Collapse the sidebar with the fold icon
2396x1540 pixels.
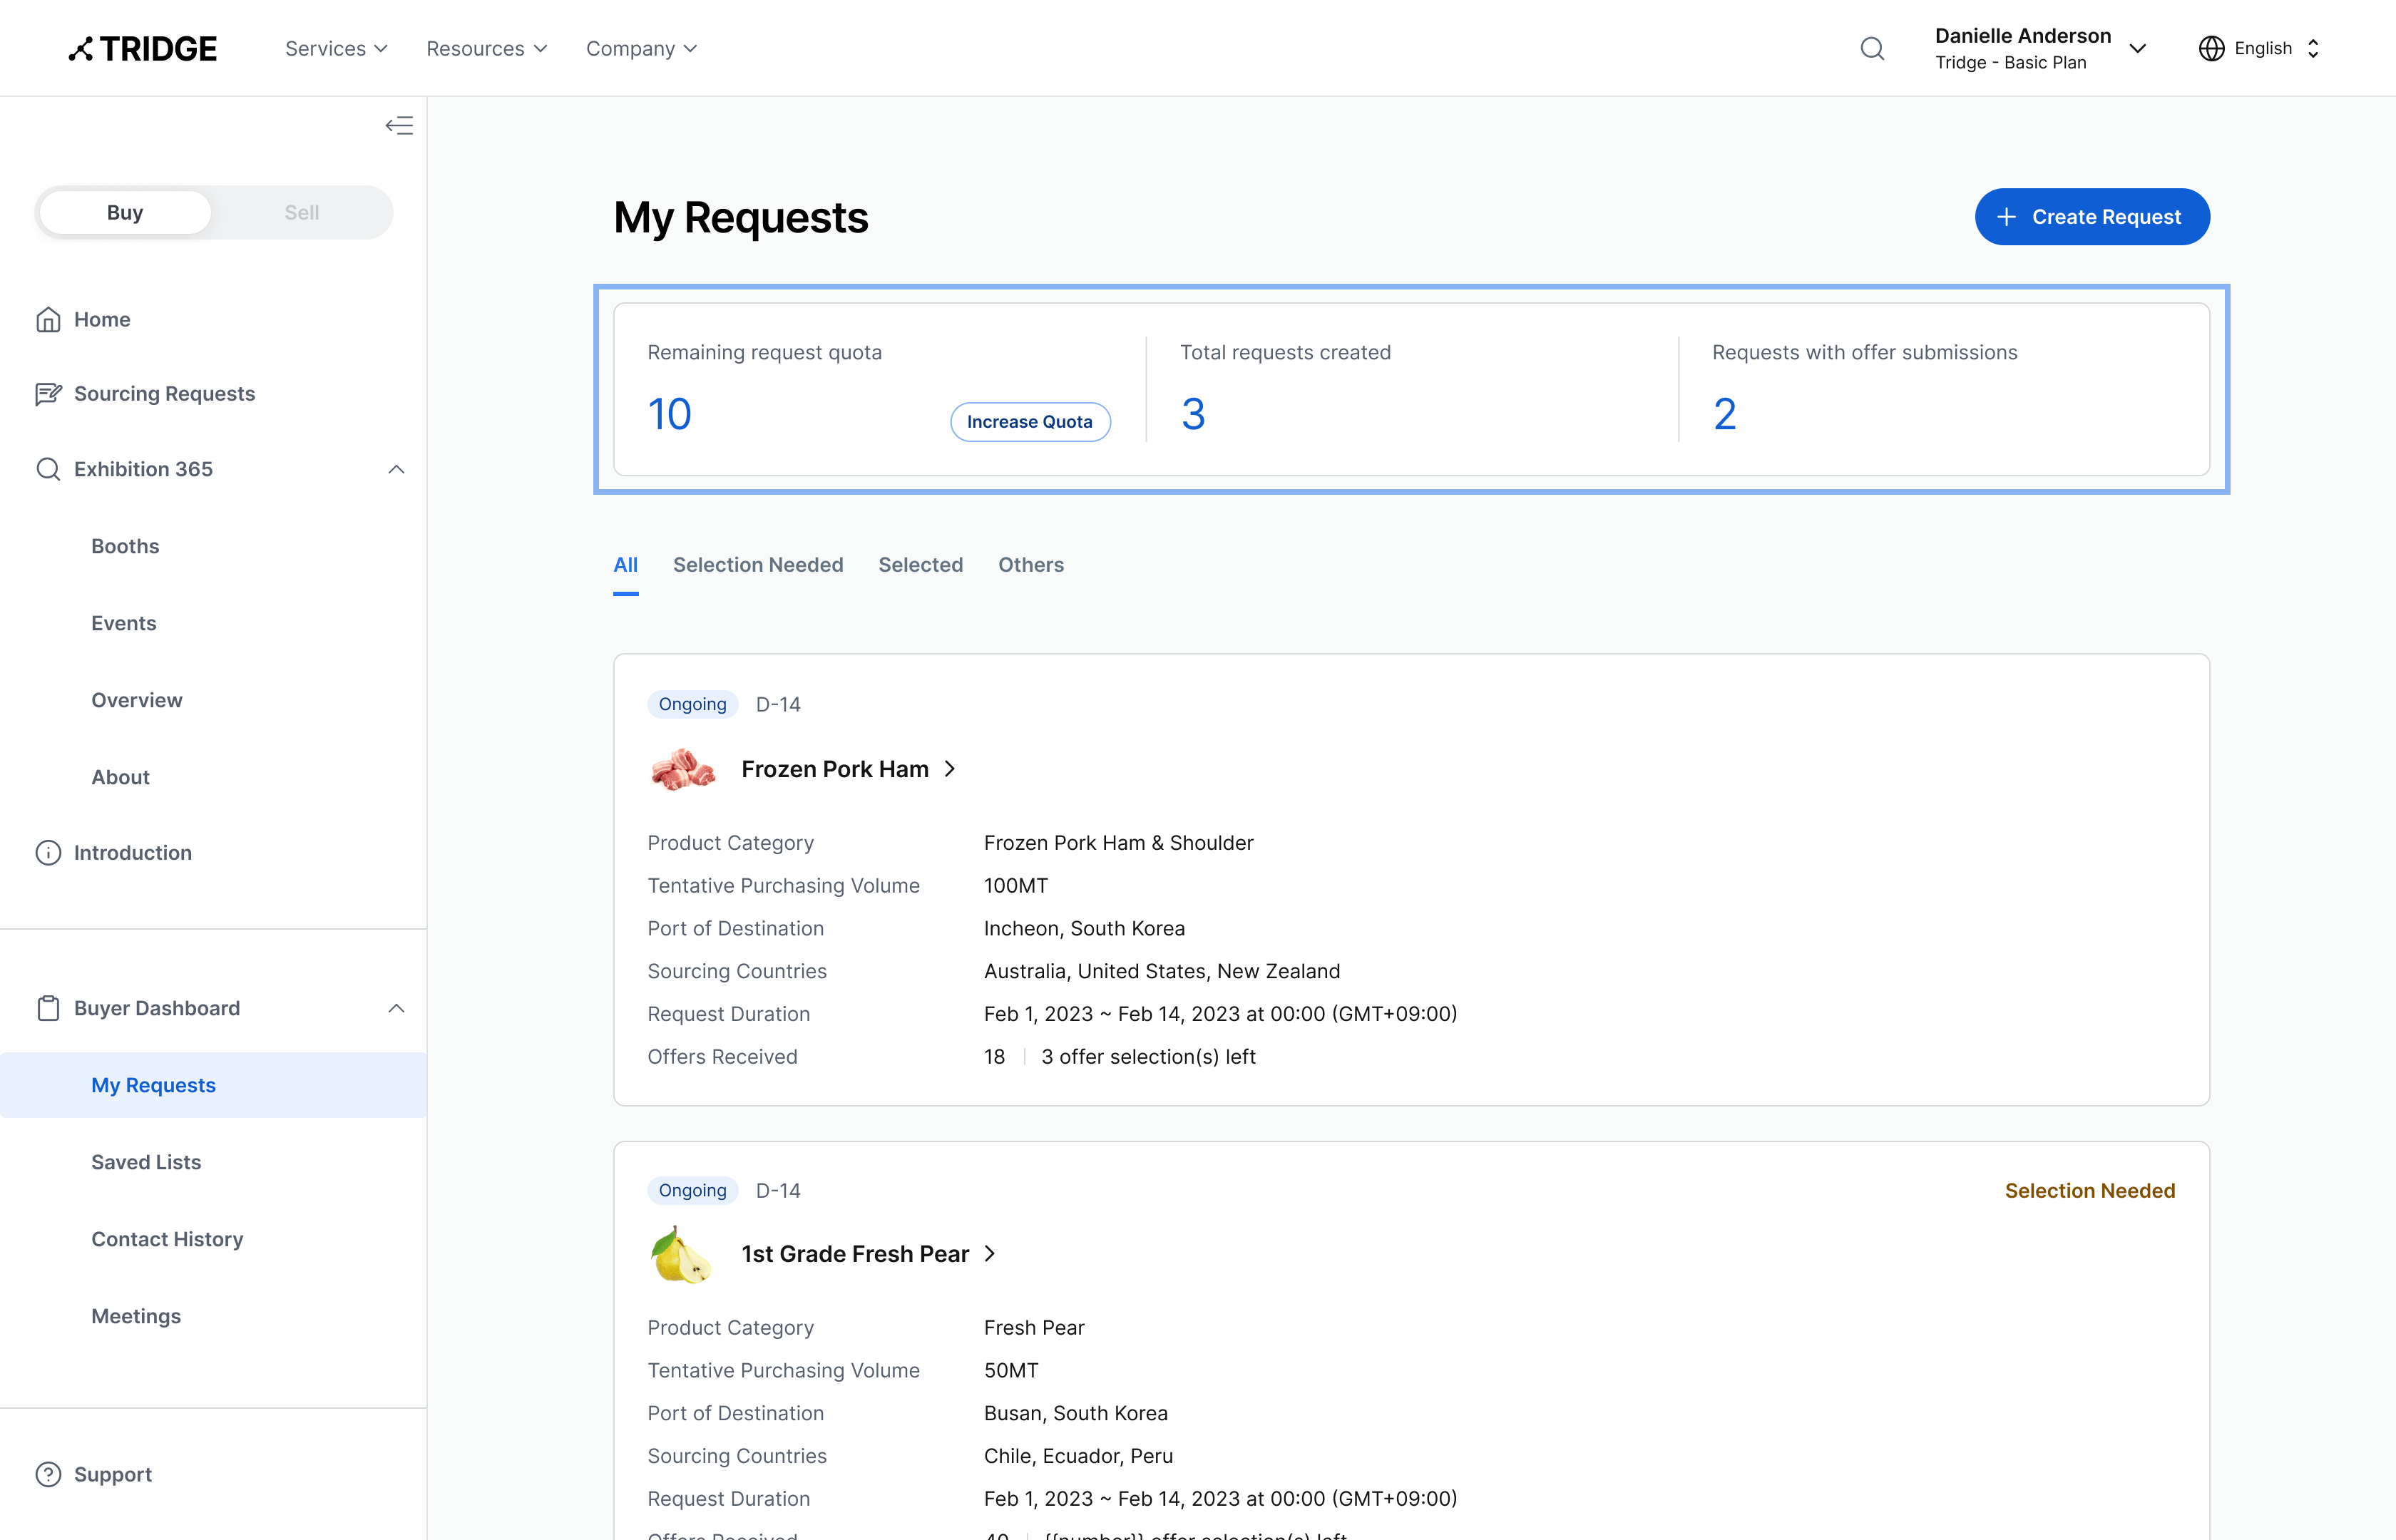pyautogui.click(x=399, y=125)
